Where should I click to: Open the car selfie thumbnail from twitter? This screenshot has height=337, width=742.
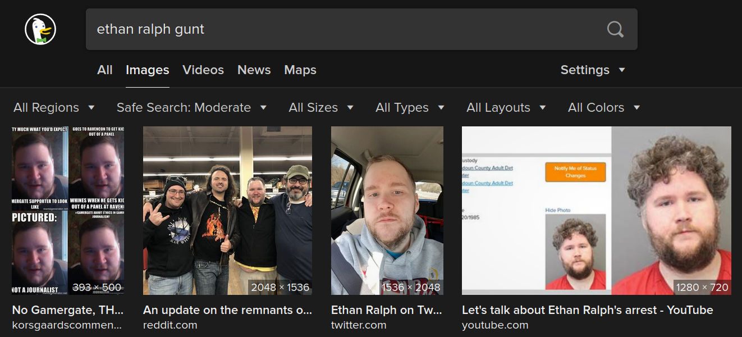click(x=387, y=211)
